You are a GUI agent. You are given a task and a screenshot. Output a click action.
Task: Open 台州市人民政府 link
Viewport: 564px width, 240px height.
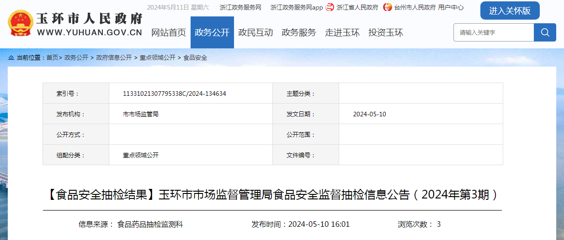coord(415,7)
